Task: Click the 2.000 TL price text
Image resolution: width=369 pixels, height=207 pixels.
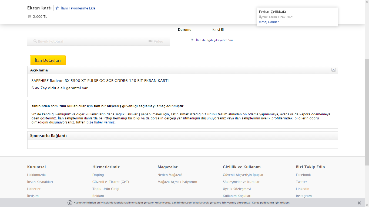Action: pos(40,17)
